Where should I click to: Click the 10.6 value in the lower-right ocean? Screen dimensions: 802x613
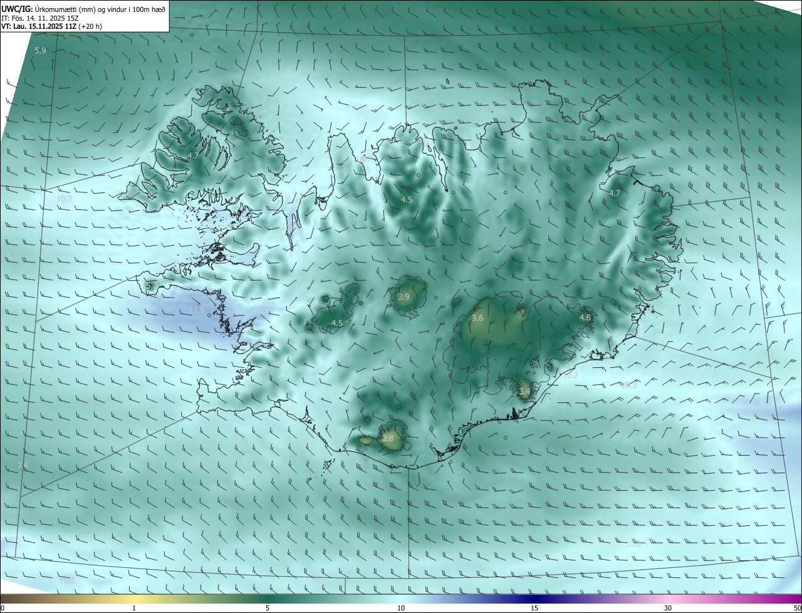coord(633,543)
